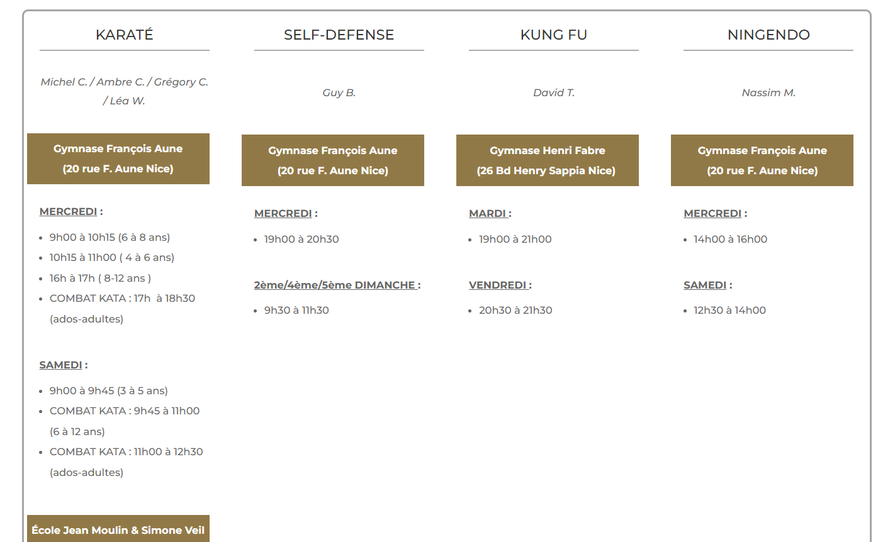Click 9h00 à 9h45 (3 à 5 ans) entry

point(109,391)
